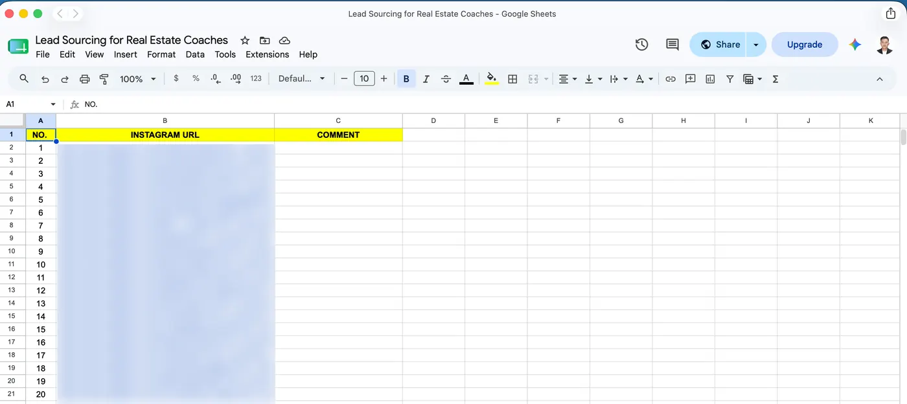Edit the font size field
This screenshot has width=907, height=404.
(x=364, y=79)
